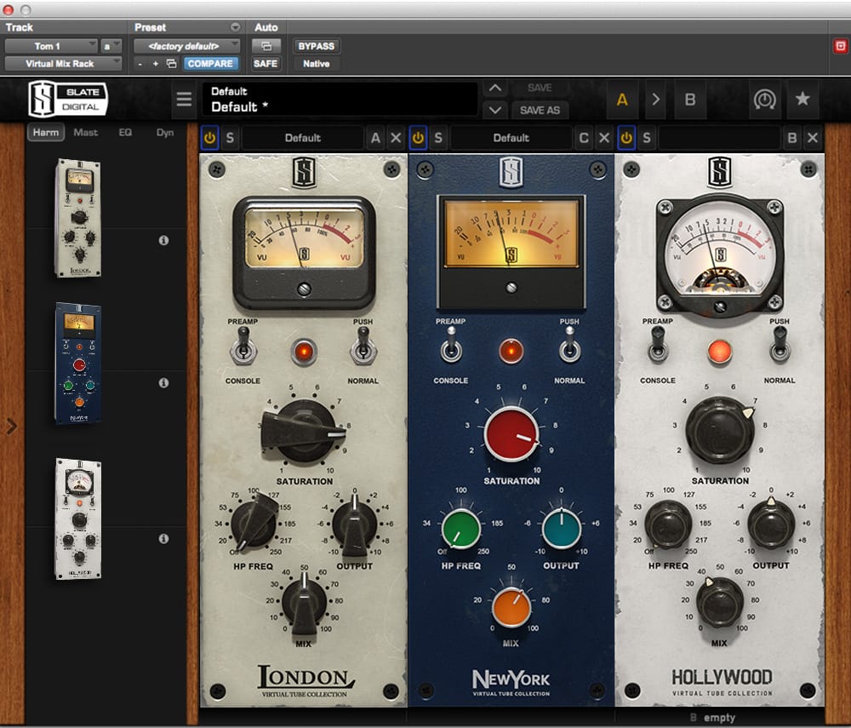This screenshot has height=728, width=851.
Task: Solo the London module
Action: pos(230,138)
